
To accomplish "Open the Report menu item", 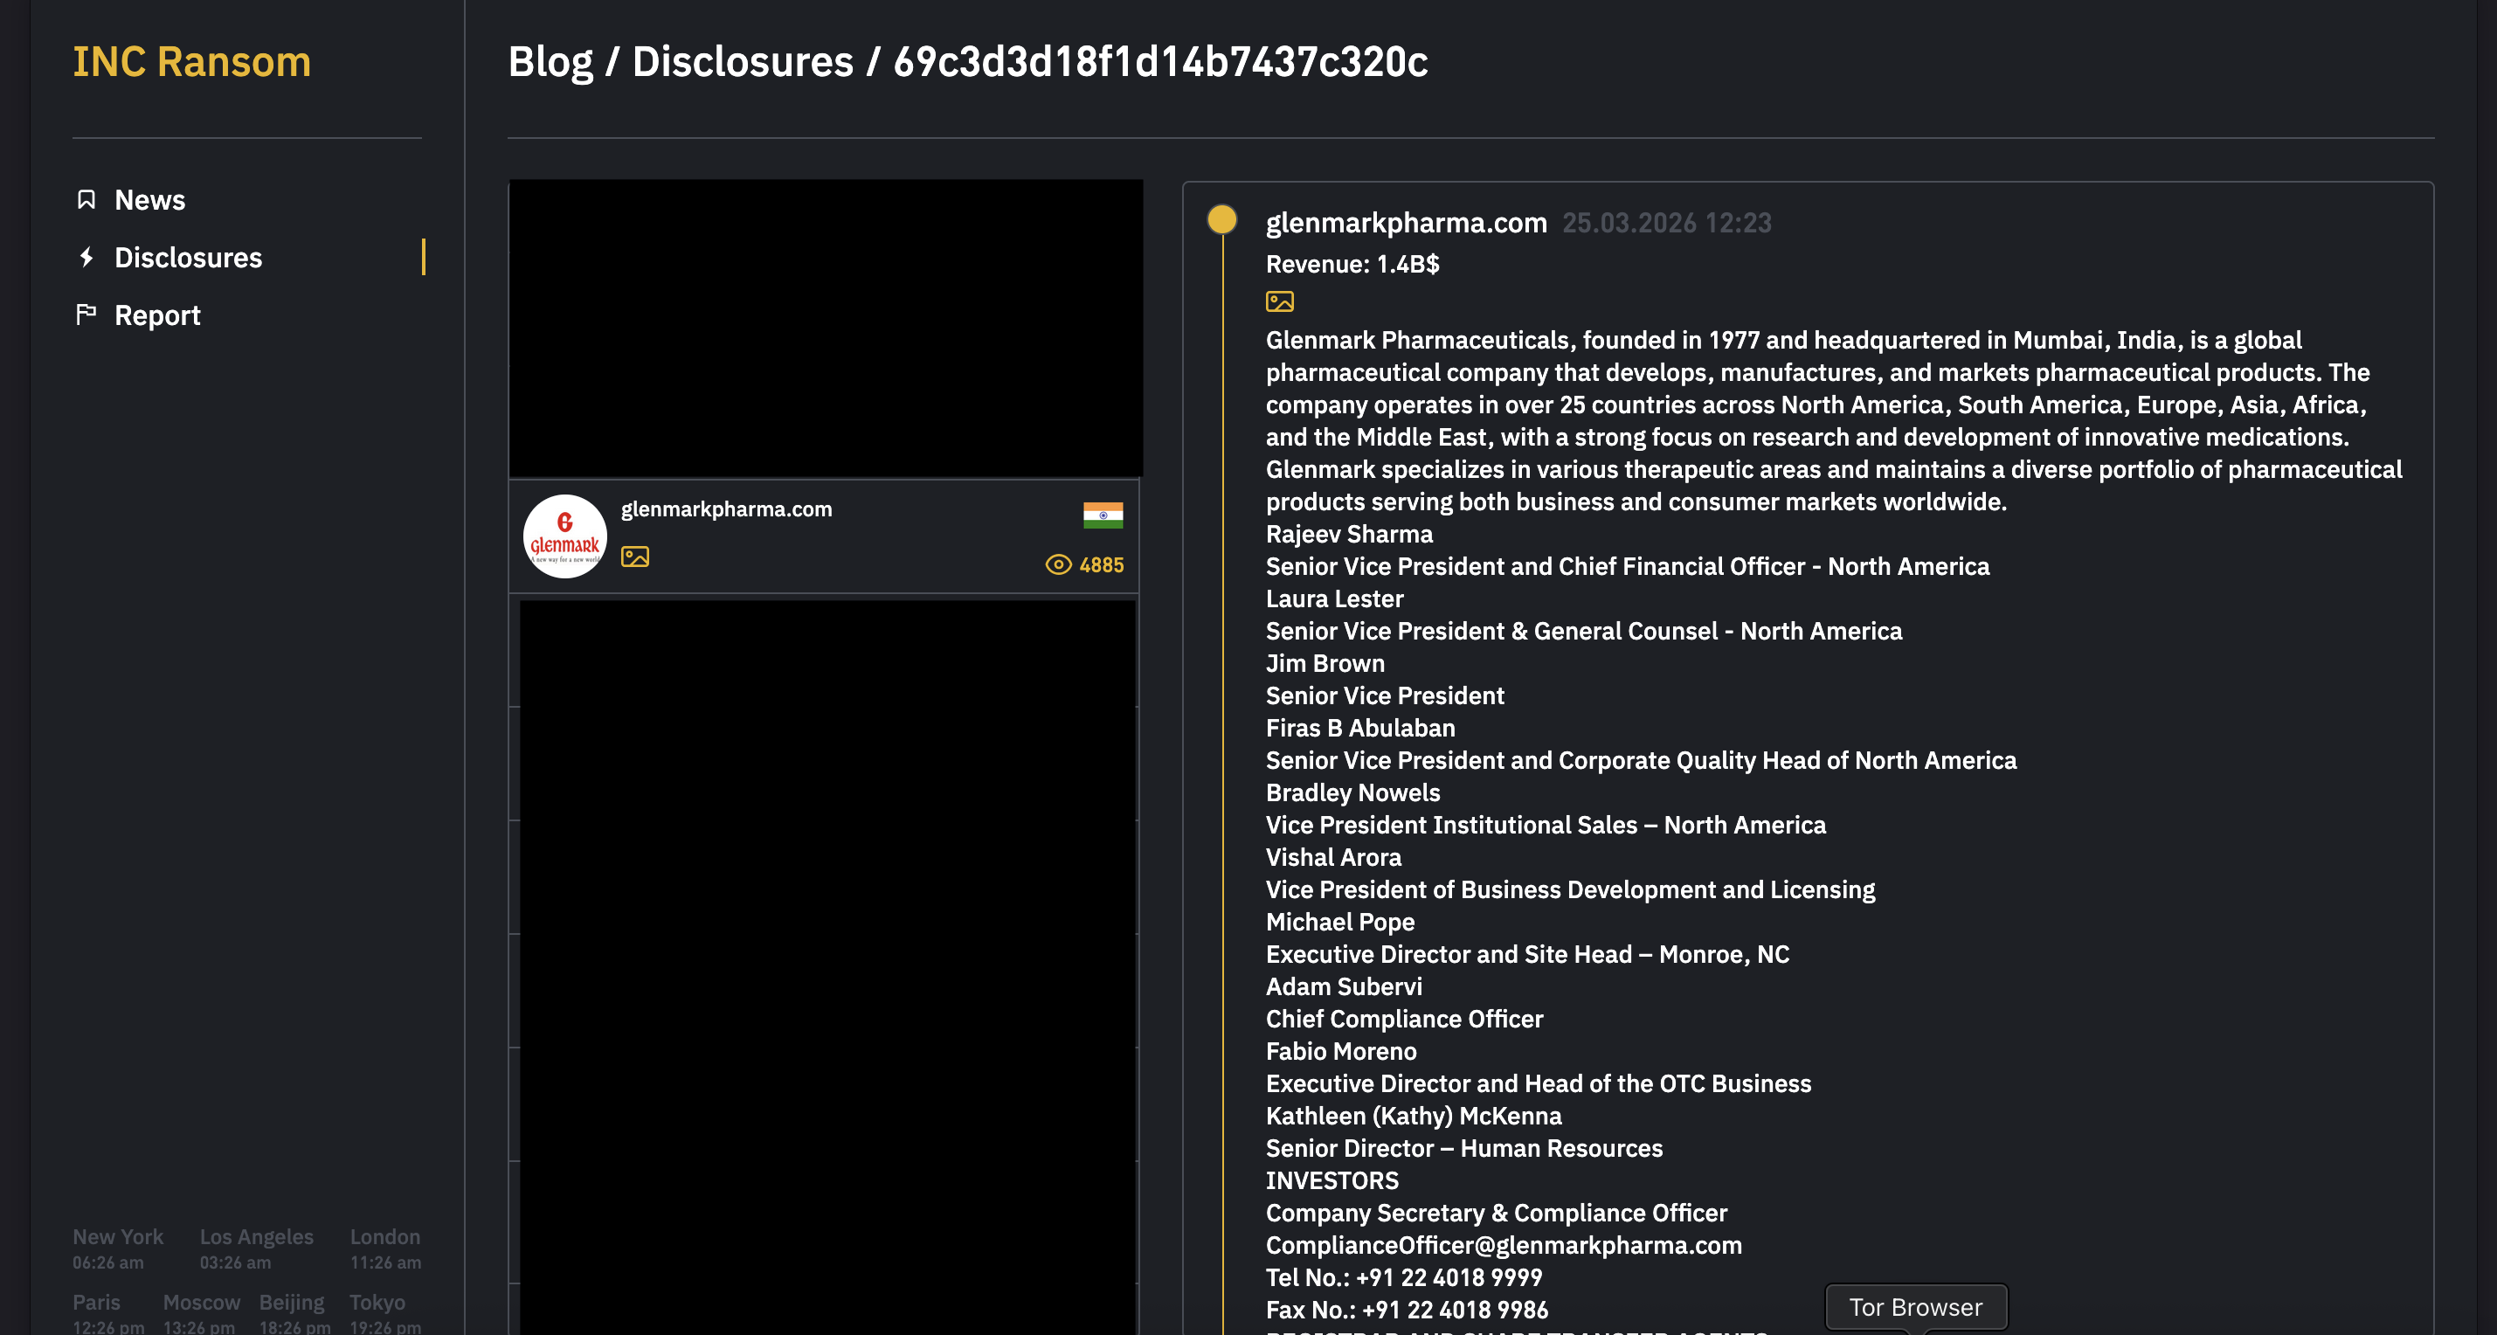I will 157,315.
